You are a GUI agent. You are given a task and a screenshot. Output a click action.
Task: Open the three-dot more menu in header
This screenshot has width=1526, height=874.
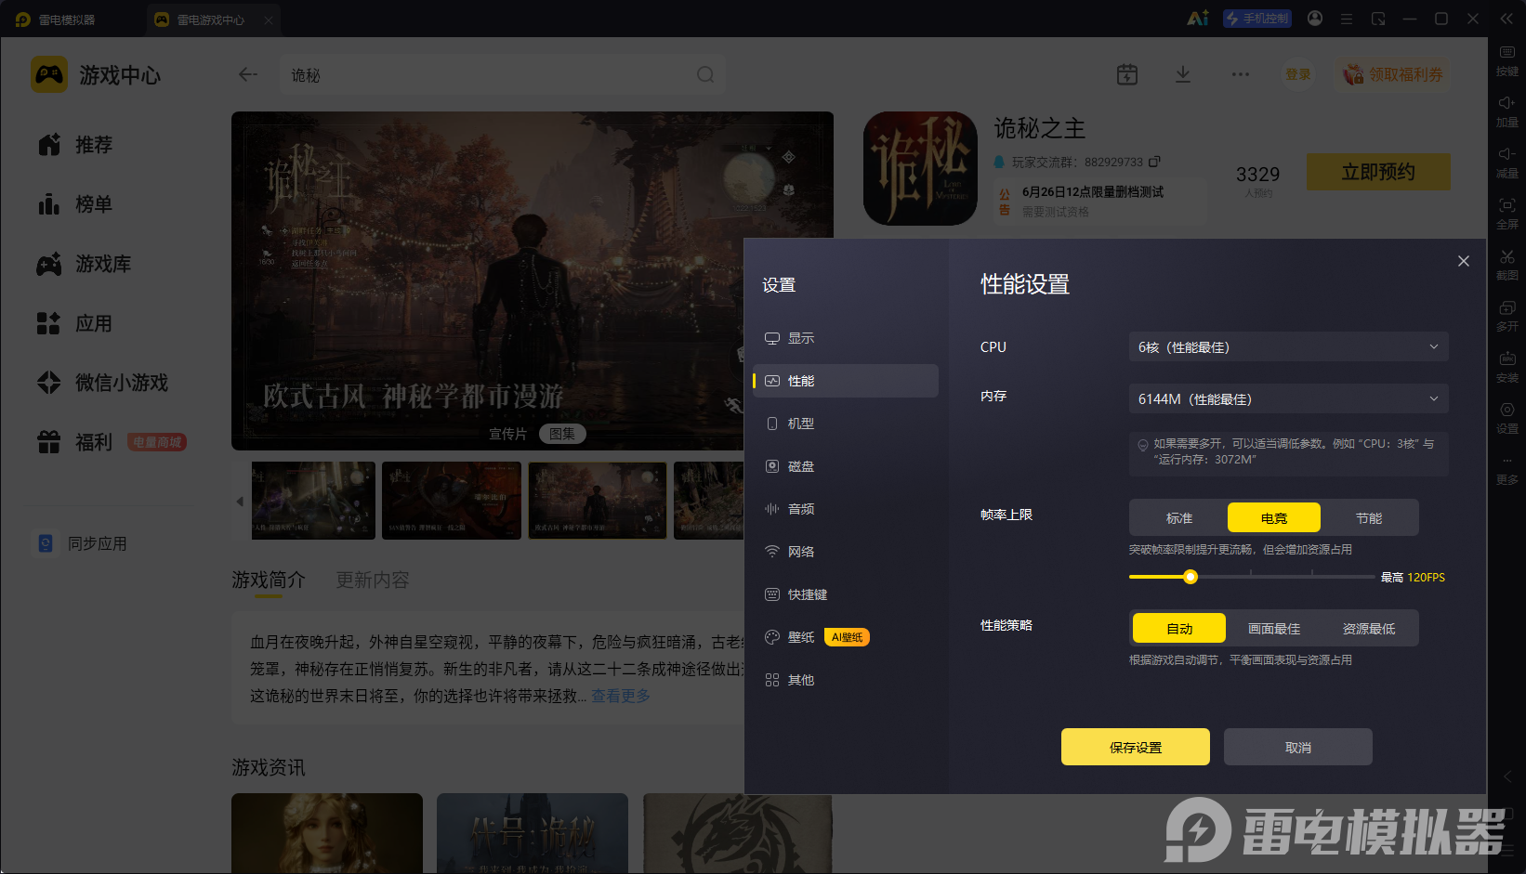[1241, 74]
